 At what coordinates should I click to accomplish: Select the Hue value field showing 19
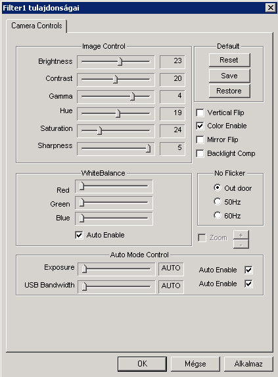(172, 114)
